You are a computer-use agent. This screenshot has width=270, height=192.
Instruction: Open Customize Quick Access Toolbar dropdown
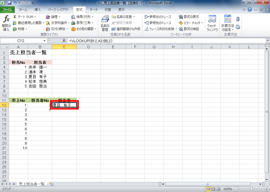(32, 3)
